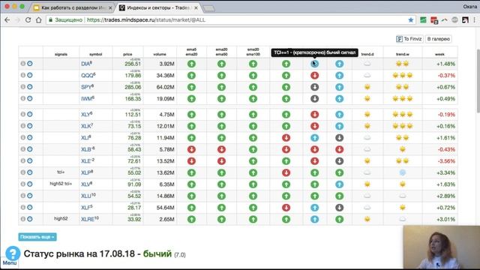Open the QQQ symbol link
The width and height of the screenshot is (480, 270).
pyautogui.click(x=88, y=75)
